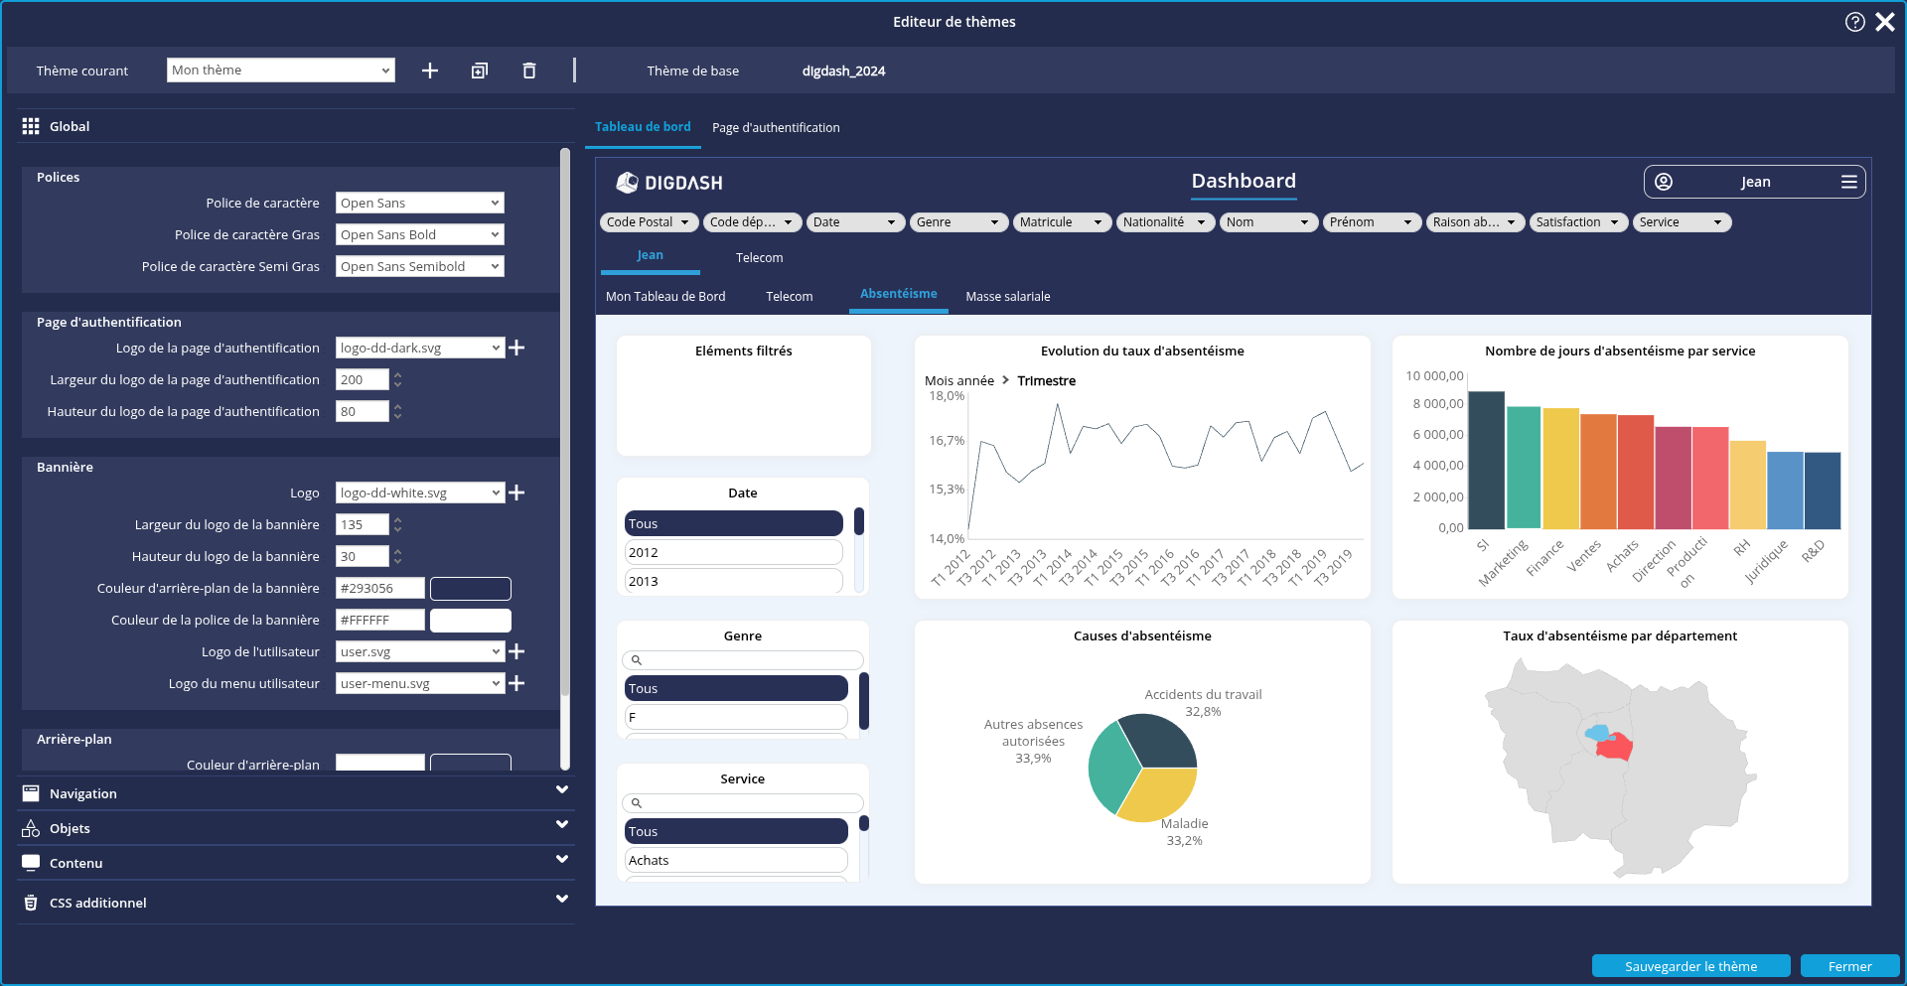1907x986 pixels.
Task: Add a new authentication page logo
Action: pos(516,348)
